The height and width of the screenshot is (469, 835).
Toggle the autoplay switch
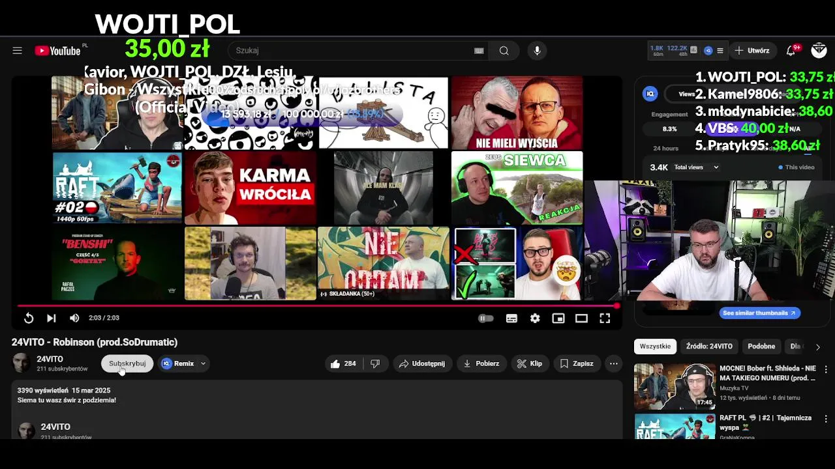[x=486, y=319]
